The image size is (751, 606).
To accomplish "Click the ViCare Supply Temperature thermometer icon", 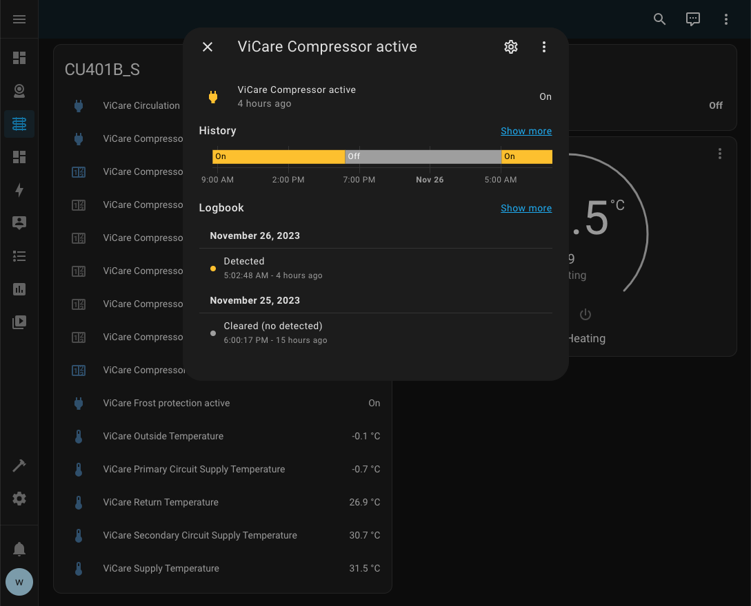I will (79, 568).
